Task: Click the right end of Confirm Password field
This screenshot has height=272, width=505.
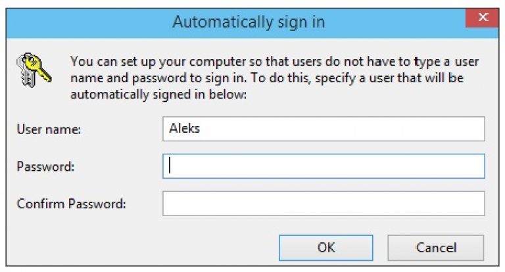Action: pos(477,204)
